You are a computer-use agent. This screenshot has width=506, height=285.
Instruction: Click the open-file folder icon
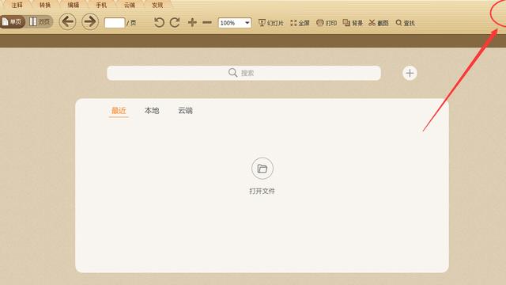(262, 169)
